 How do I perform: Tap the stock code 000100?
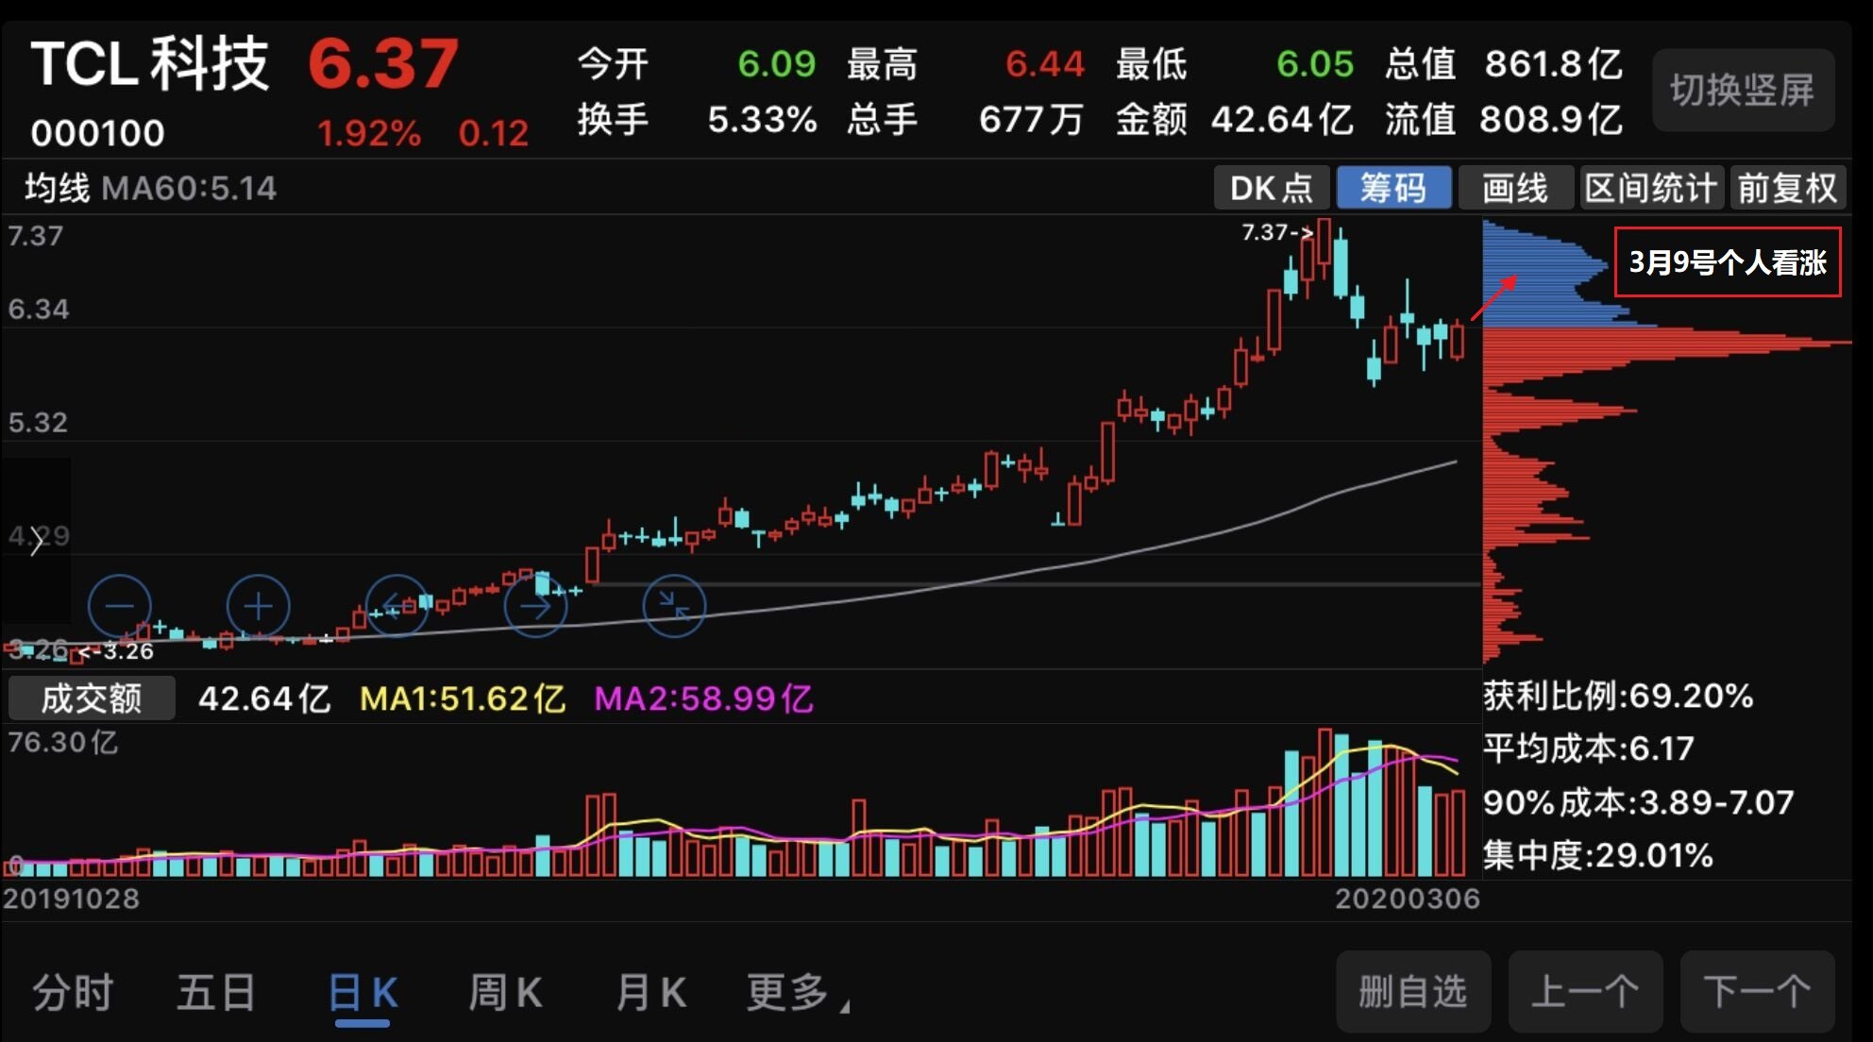pyautogui.click(x=97, y=133)
